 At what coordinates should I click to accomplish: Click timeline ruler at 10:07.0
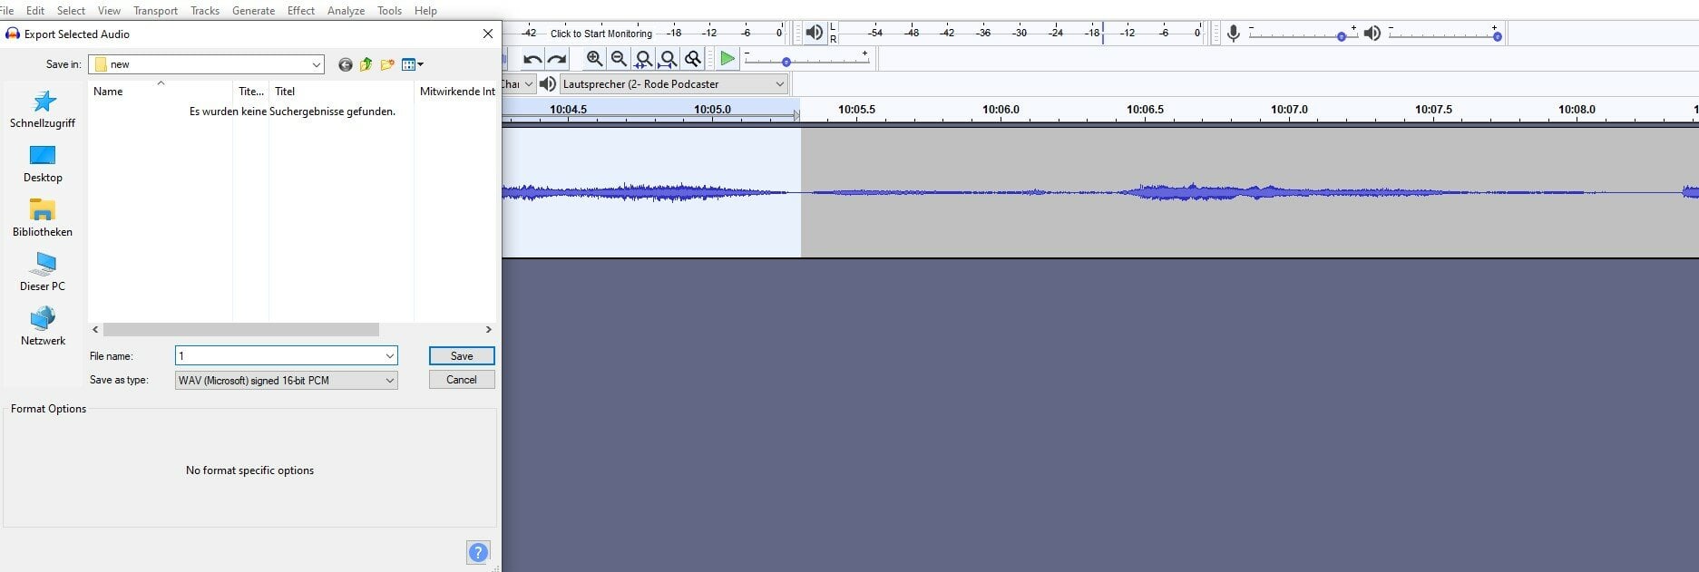coord(1289,110)
